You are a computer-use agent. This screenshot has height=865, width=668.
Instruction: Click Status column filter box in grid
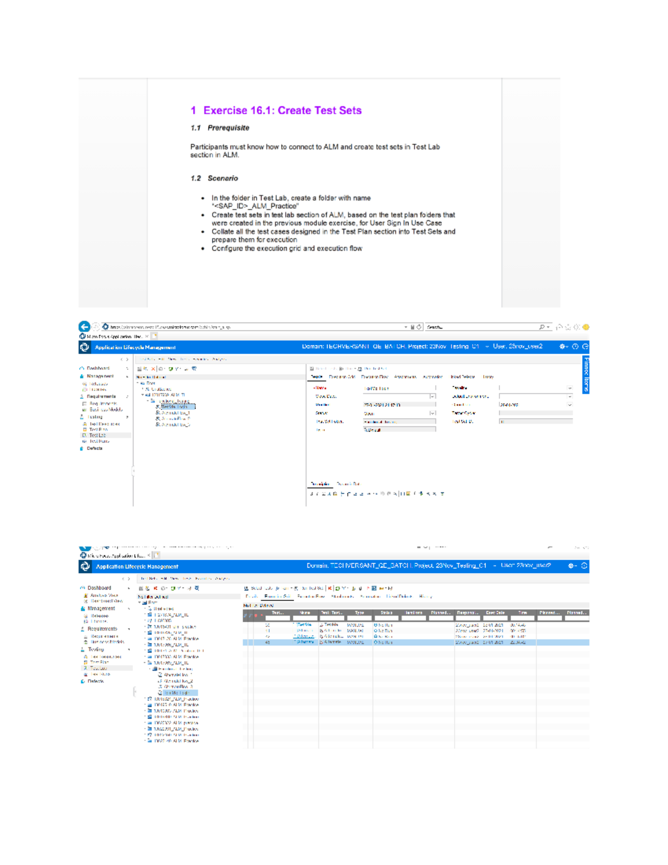pos(386,618)
